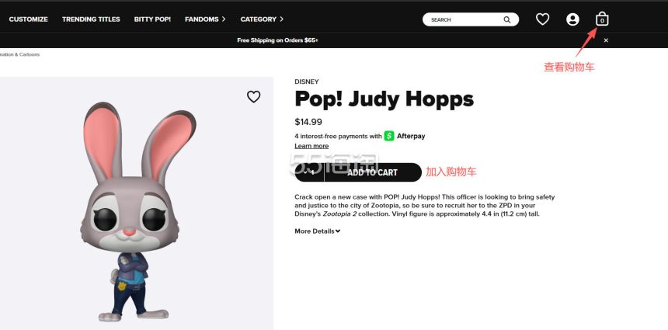Screen dimensions: 668x330
Task: Go to CUSTOMIZE menu item
Action: pos(28,19)
